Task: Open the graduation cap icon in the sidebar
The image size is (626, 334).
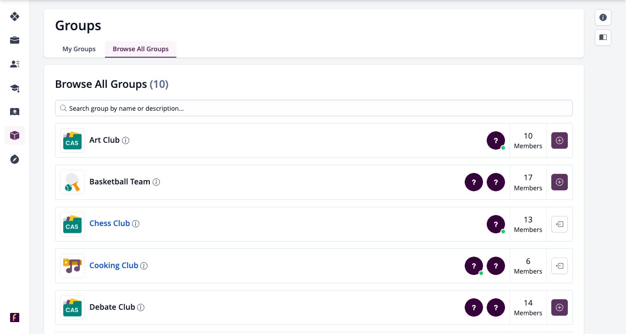Action: [x=15, y=88]
